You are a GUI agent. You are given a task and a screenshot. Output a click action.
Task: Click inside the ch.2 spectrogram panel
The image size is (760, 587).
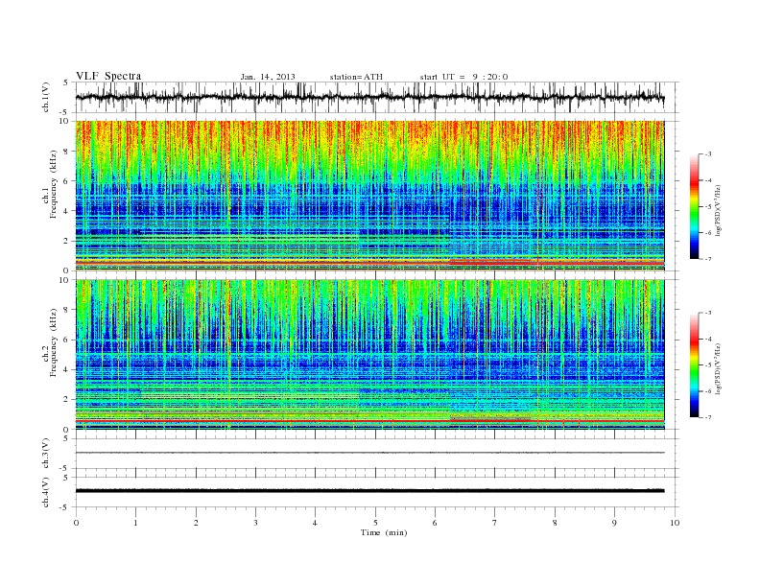369,354
